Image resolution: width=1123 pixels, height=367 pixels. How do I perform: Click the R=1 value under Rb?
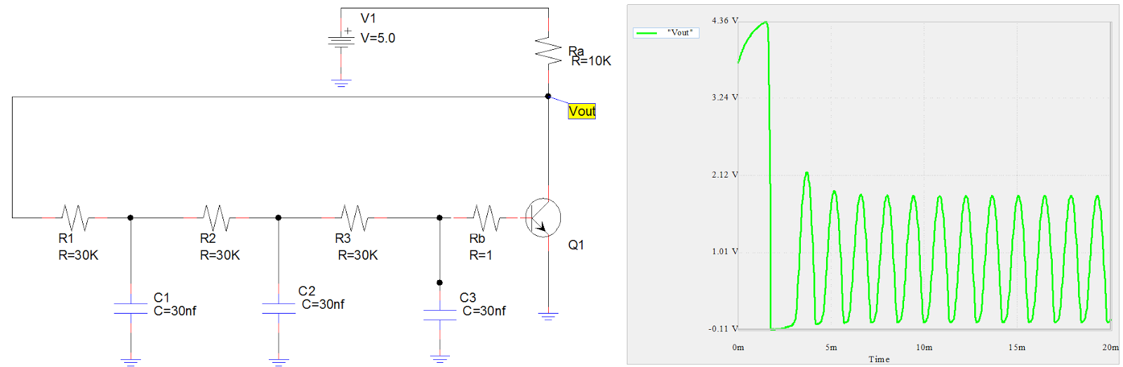tap(481, 255)
